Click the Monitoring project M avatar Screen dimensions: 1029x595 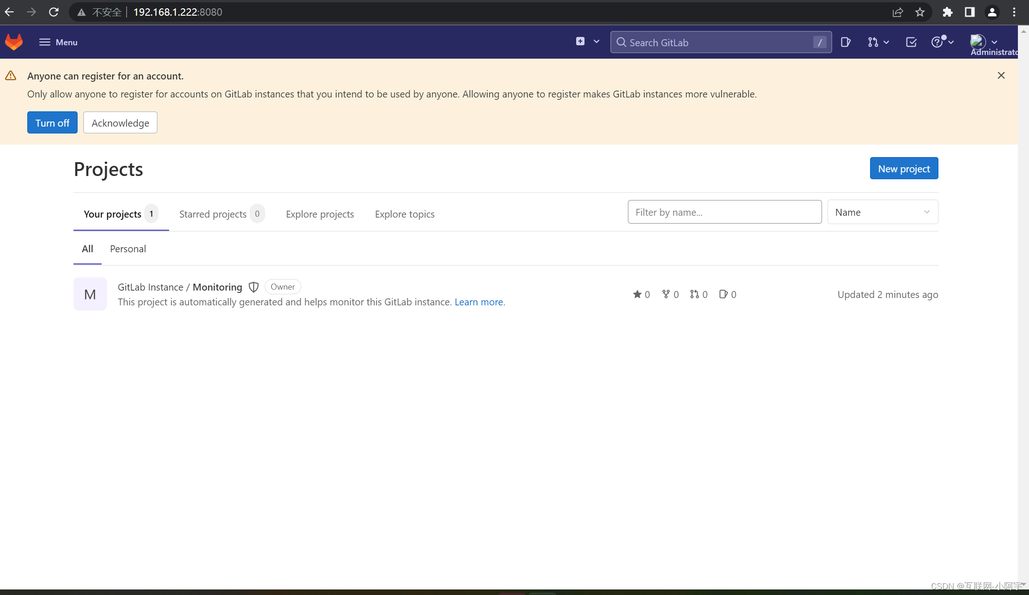90,294
